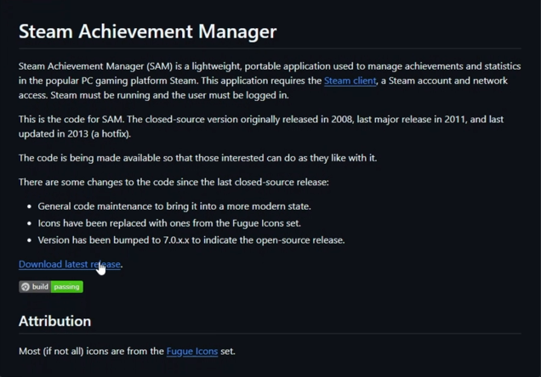The image size is (541, 377).
Task: Click the 'code is being made available' paragraph
Action: tap(197, 158)
